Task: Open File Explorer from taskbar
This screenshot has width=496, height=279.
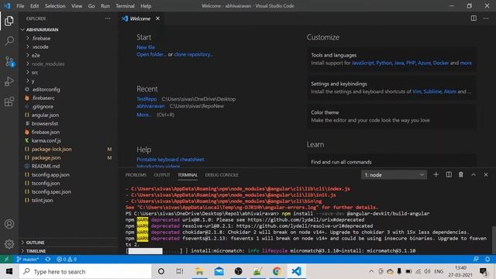Action: pos(200,271)
